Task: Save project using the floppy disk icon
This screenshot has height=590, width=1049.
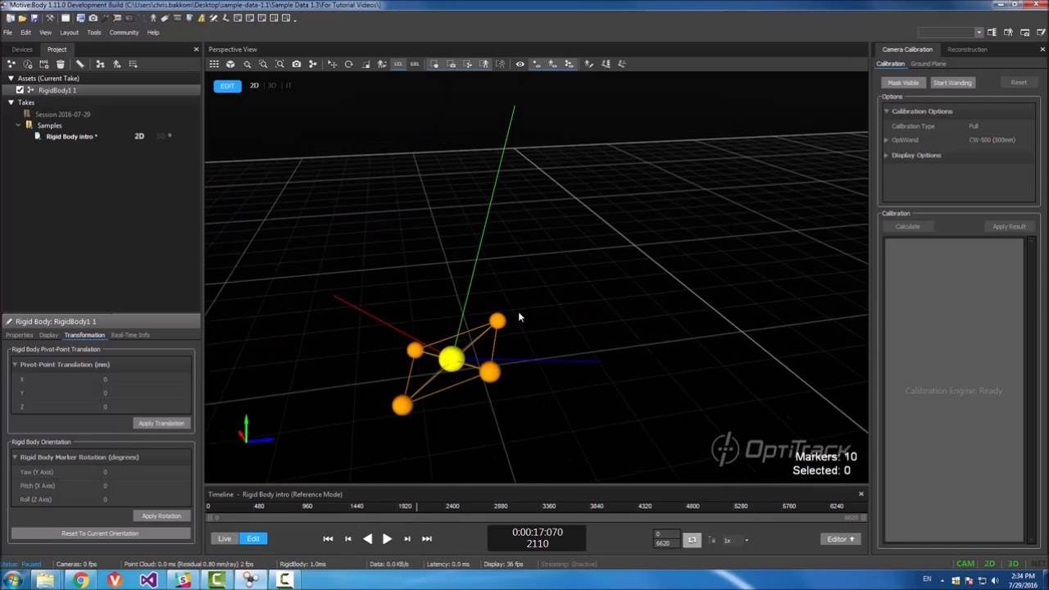Action: [34, 18]
